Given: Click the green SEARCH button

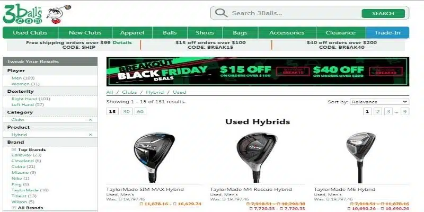Looking at the screenshot, I should [383, 13].
